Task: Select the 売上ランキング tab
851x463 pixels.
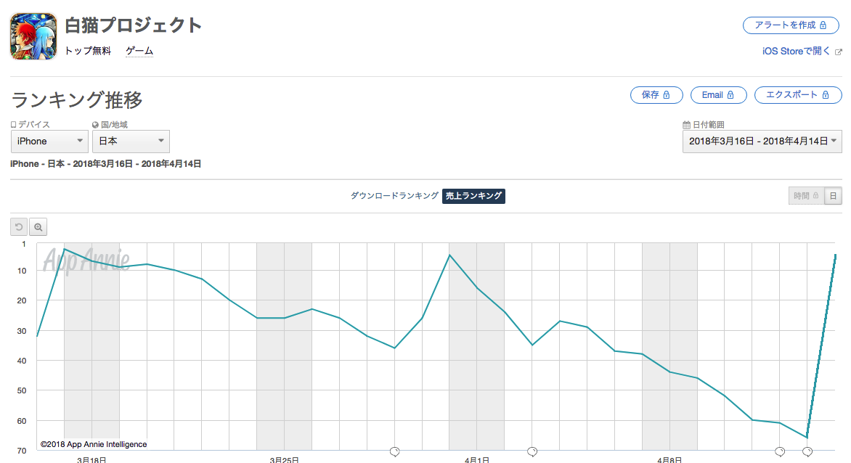Action: 474,196
